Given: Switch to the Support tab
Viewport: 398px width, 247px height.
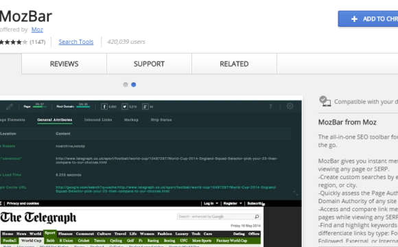Looking at the screenshot, I should pyautogui.click(x=150, y=64).
